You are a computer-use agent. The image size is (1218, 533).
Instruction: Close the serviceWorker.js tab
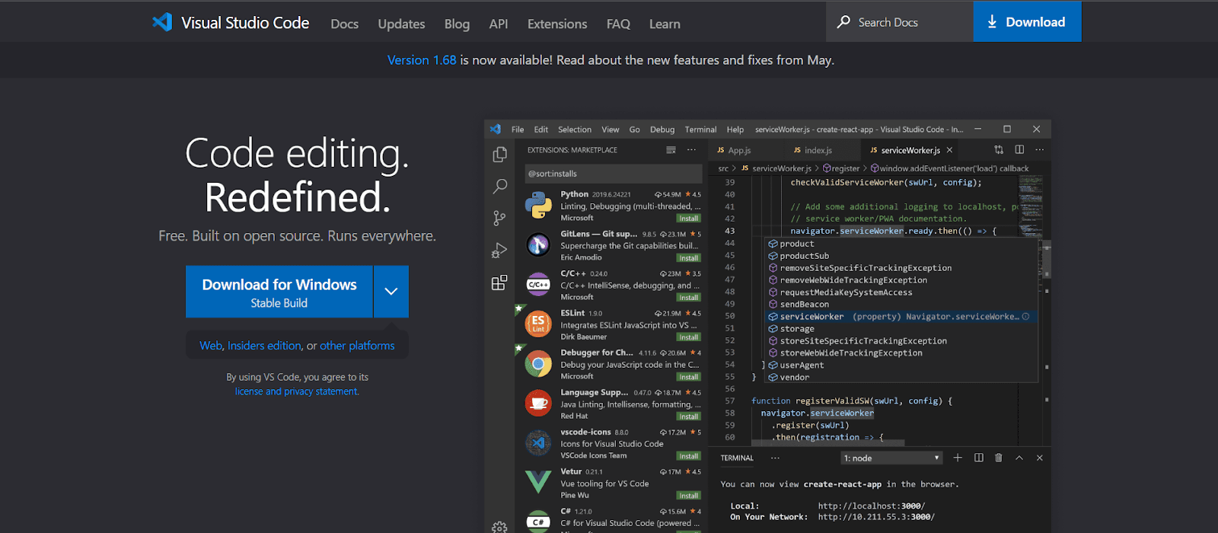(949, 151)
